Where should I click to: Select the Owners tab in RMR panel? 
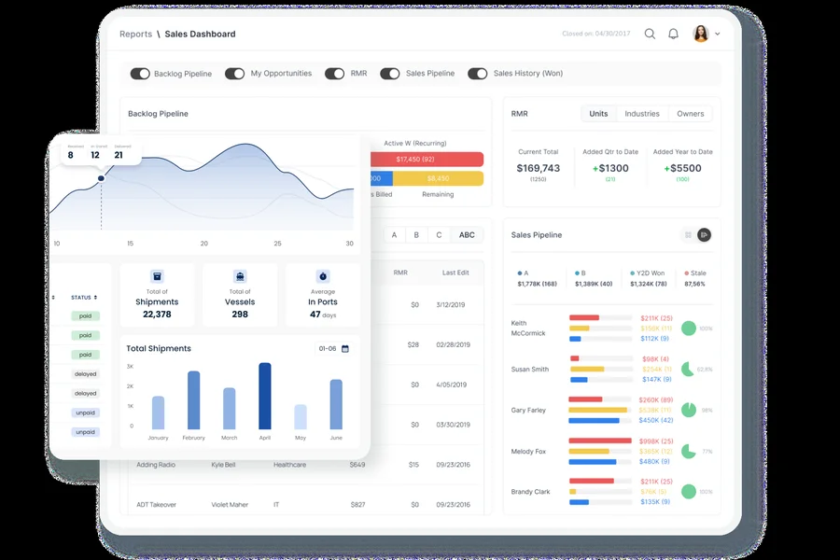[691, 113]
